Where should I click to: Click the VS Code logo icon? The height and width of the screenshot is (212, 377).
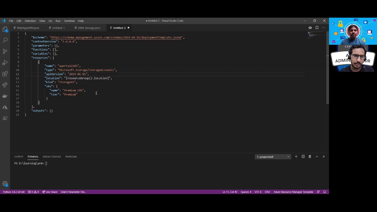pos(3,21)
